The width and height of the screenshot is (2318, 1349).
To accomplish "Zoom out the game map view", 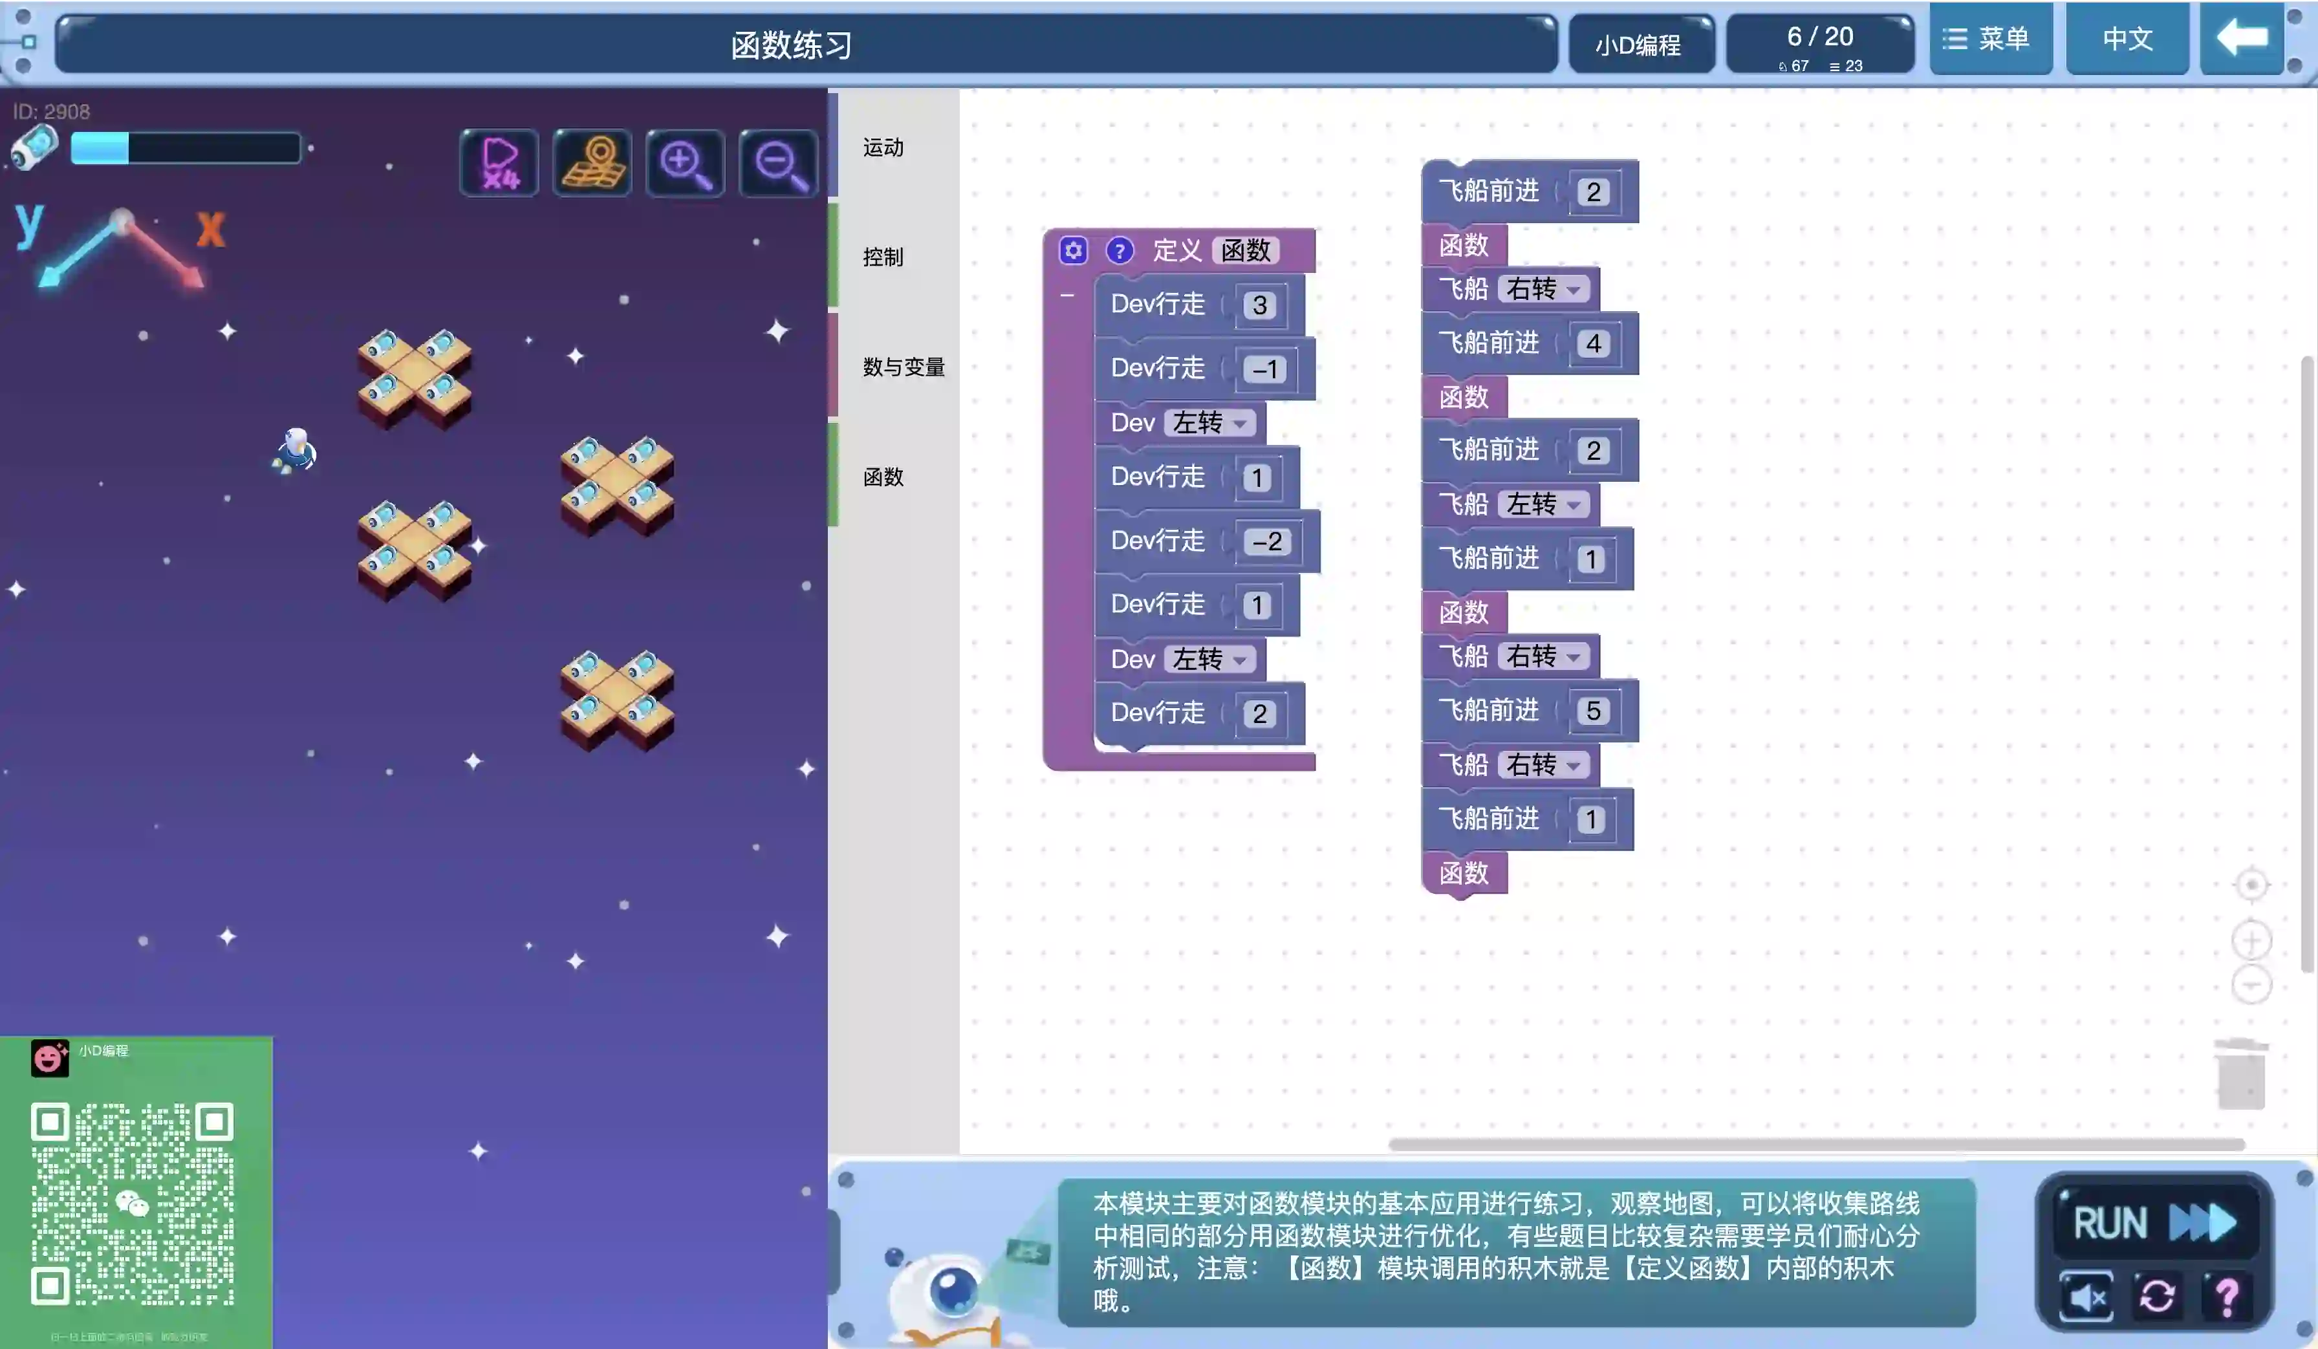I will [778, 163].
